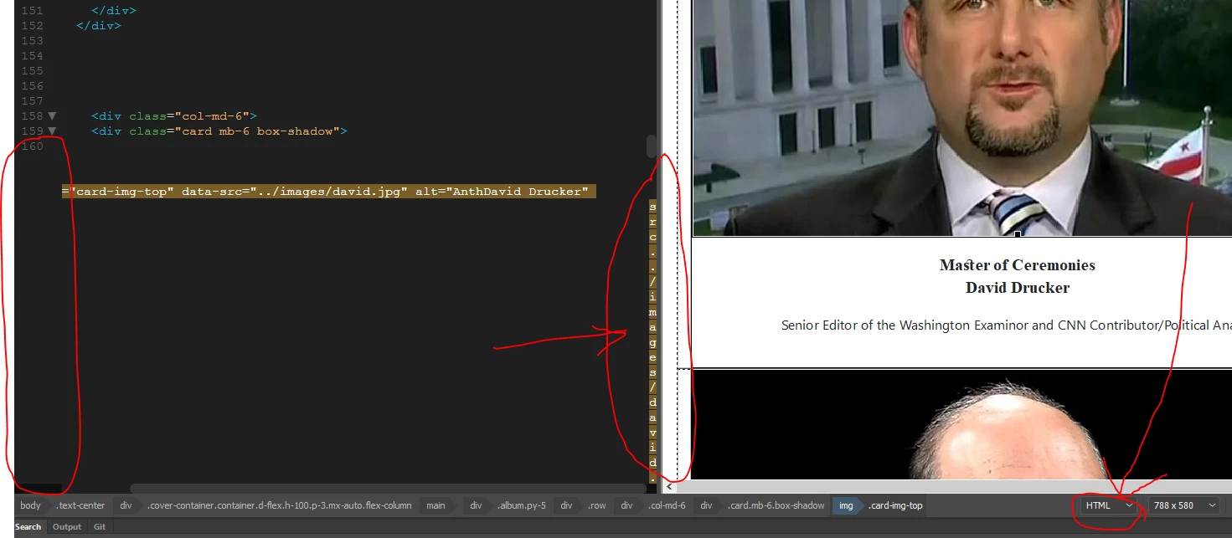Screen dimensions: 1232x538
Task: Select the img tag in tag selector
Action: pos(846,505)
